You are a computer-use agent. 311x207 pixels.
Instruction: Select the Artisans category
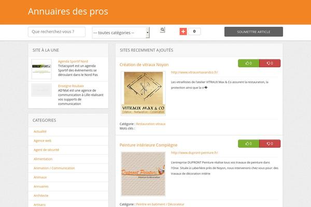click(x=39, y=204)
